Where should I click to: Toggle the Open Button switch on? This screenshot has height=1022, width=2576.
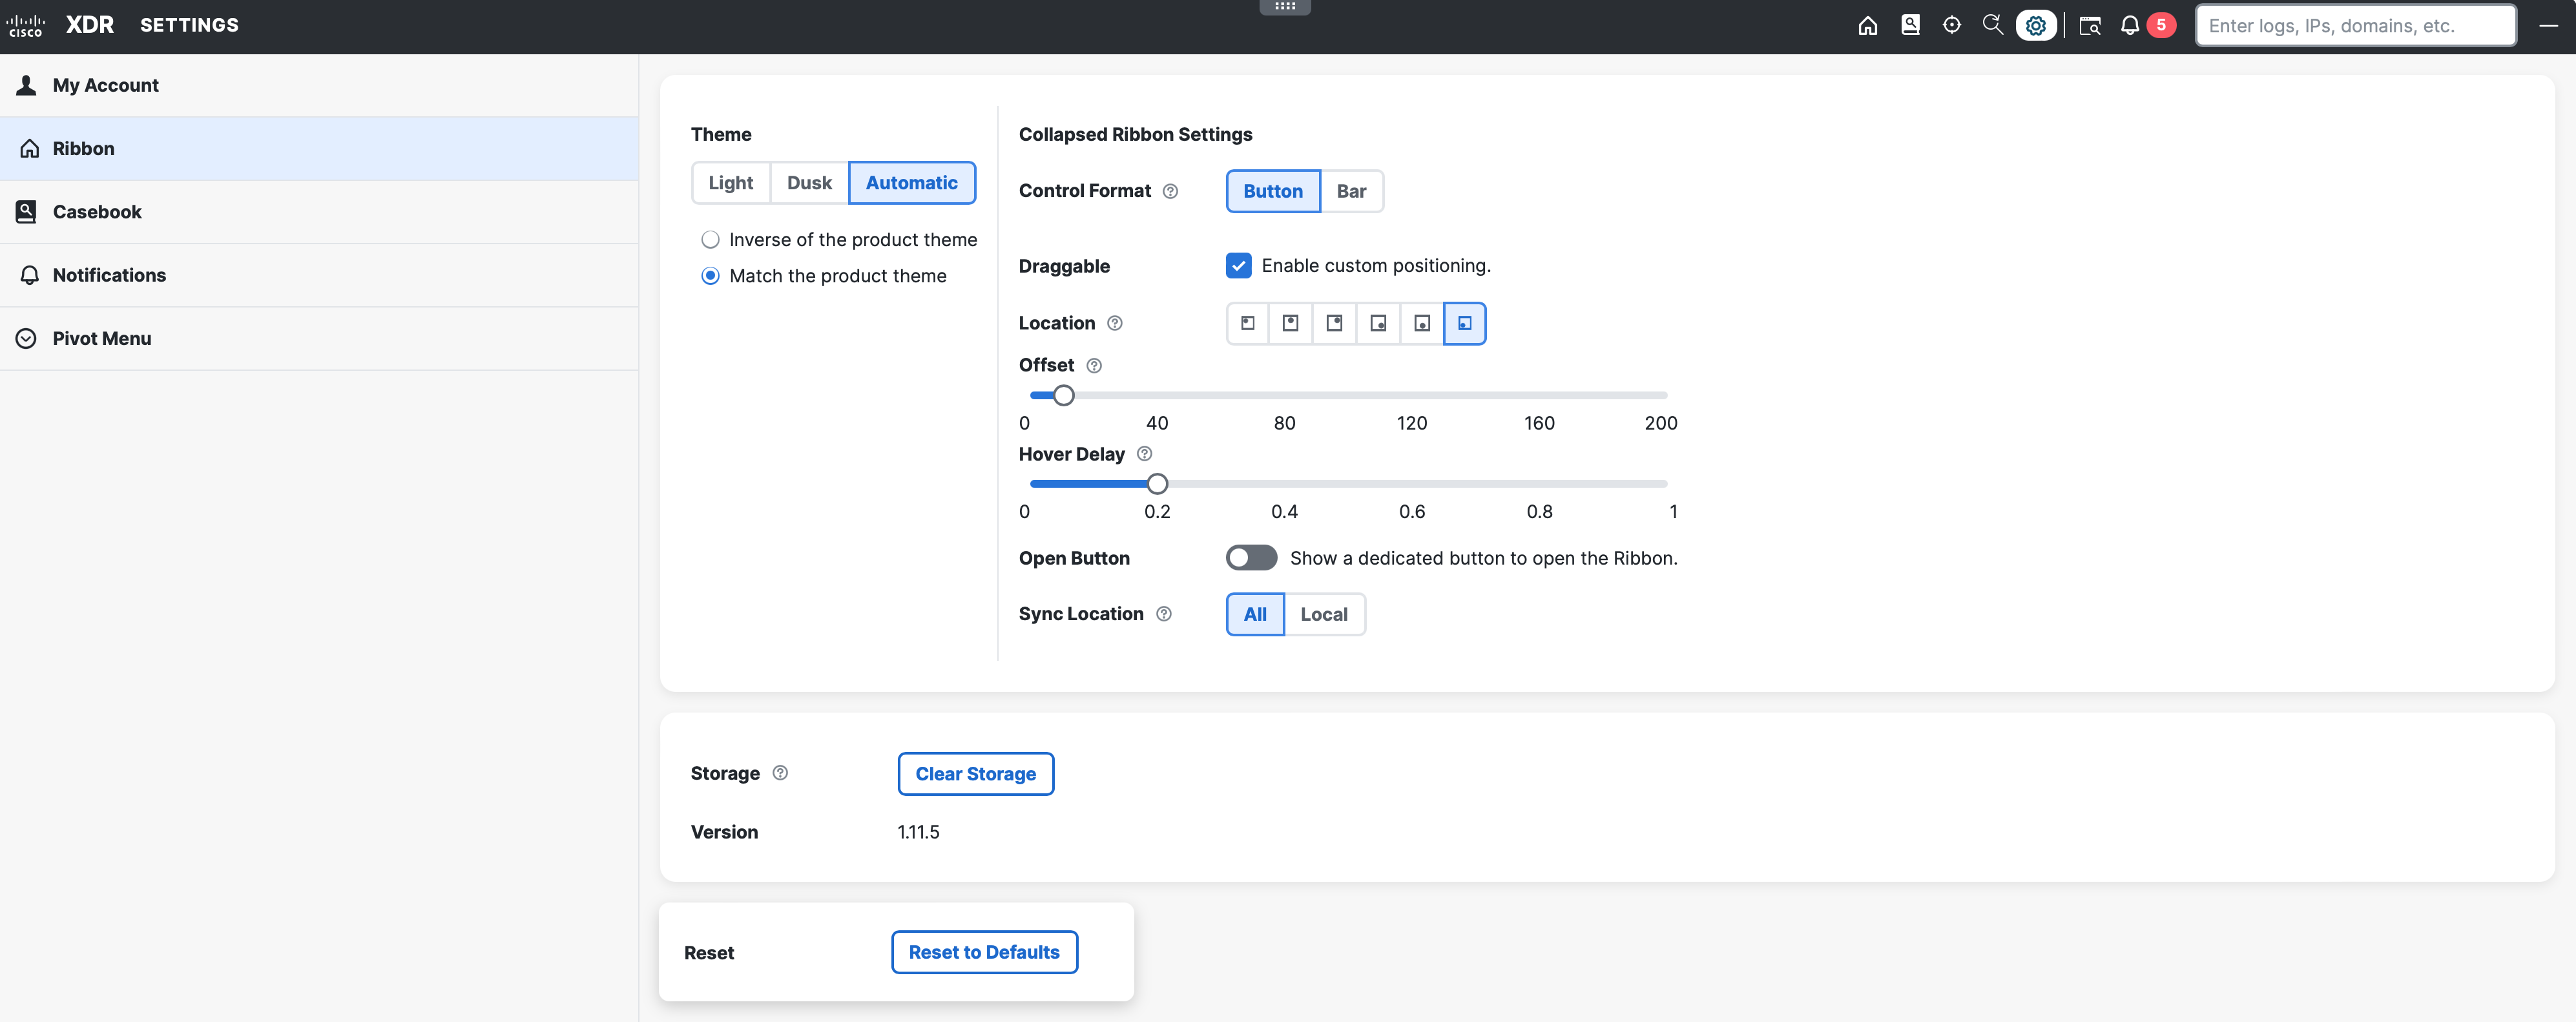point(1251,558)
